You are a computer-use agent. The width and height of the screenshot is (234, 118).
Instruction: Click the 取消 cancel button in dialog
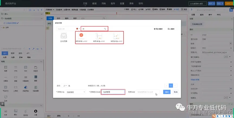(176, 92)
